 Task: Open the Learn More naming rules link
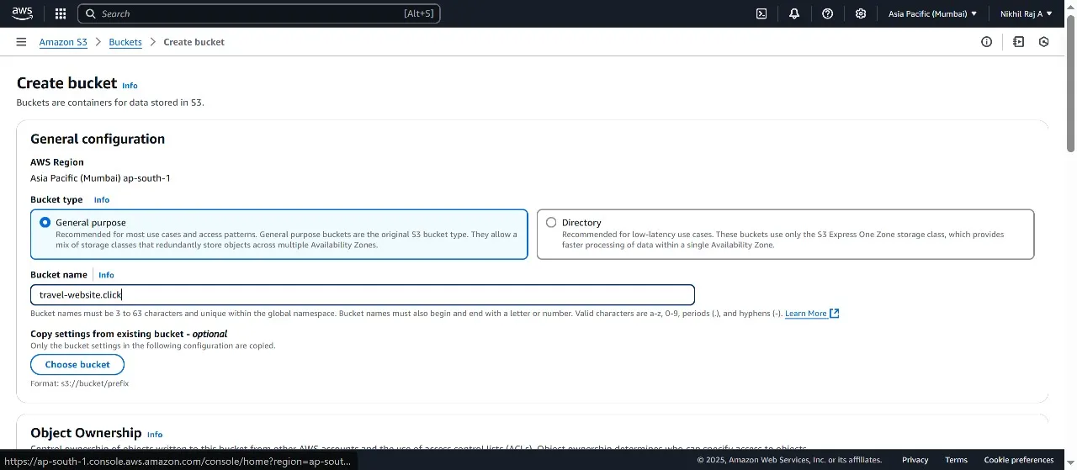806,314
